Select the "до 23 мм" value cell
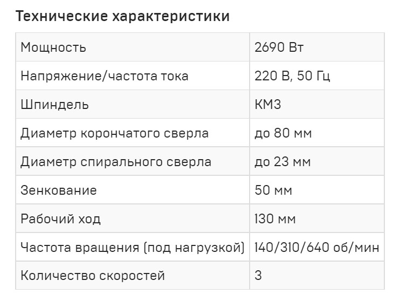This screenshot has height=301, width=400. (x=283, y=162)
